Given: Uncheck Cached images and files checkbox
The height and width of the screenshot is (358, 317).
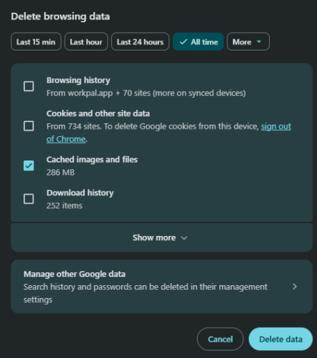Looking at the screenshot, I should click(29, 166).
